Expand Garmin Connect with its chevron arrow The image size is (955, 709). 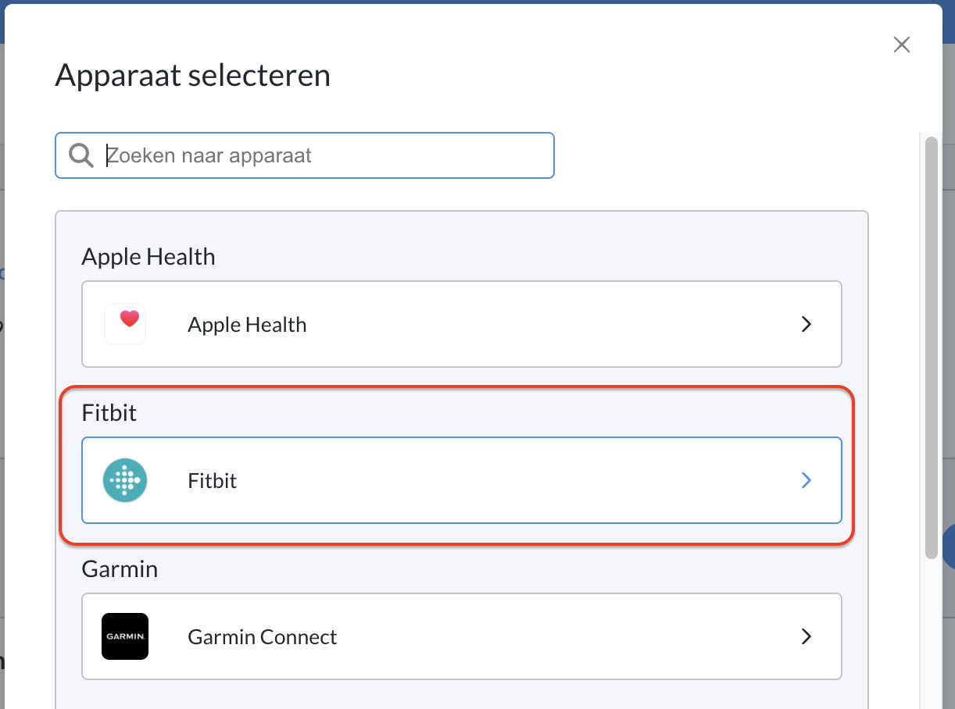point(807,636)
